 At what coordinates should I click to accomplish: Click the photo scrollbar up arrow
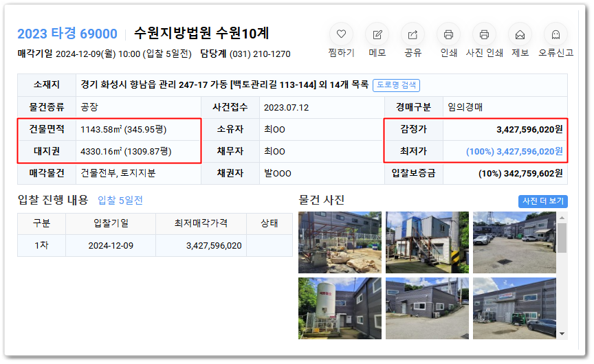[x=562, y=218]
